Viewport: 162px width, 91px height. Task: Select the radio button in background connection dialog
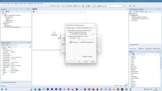(x=63, y=44)
